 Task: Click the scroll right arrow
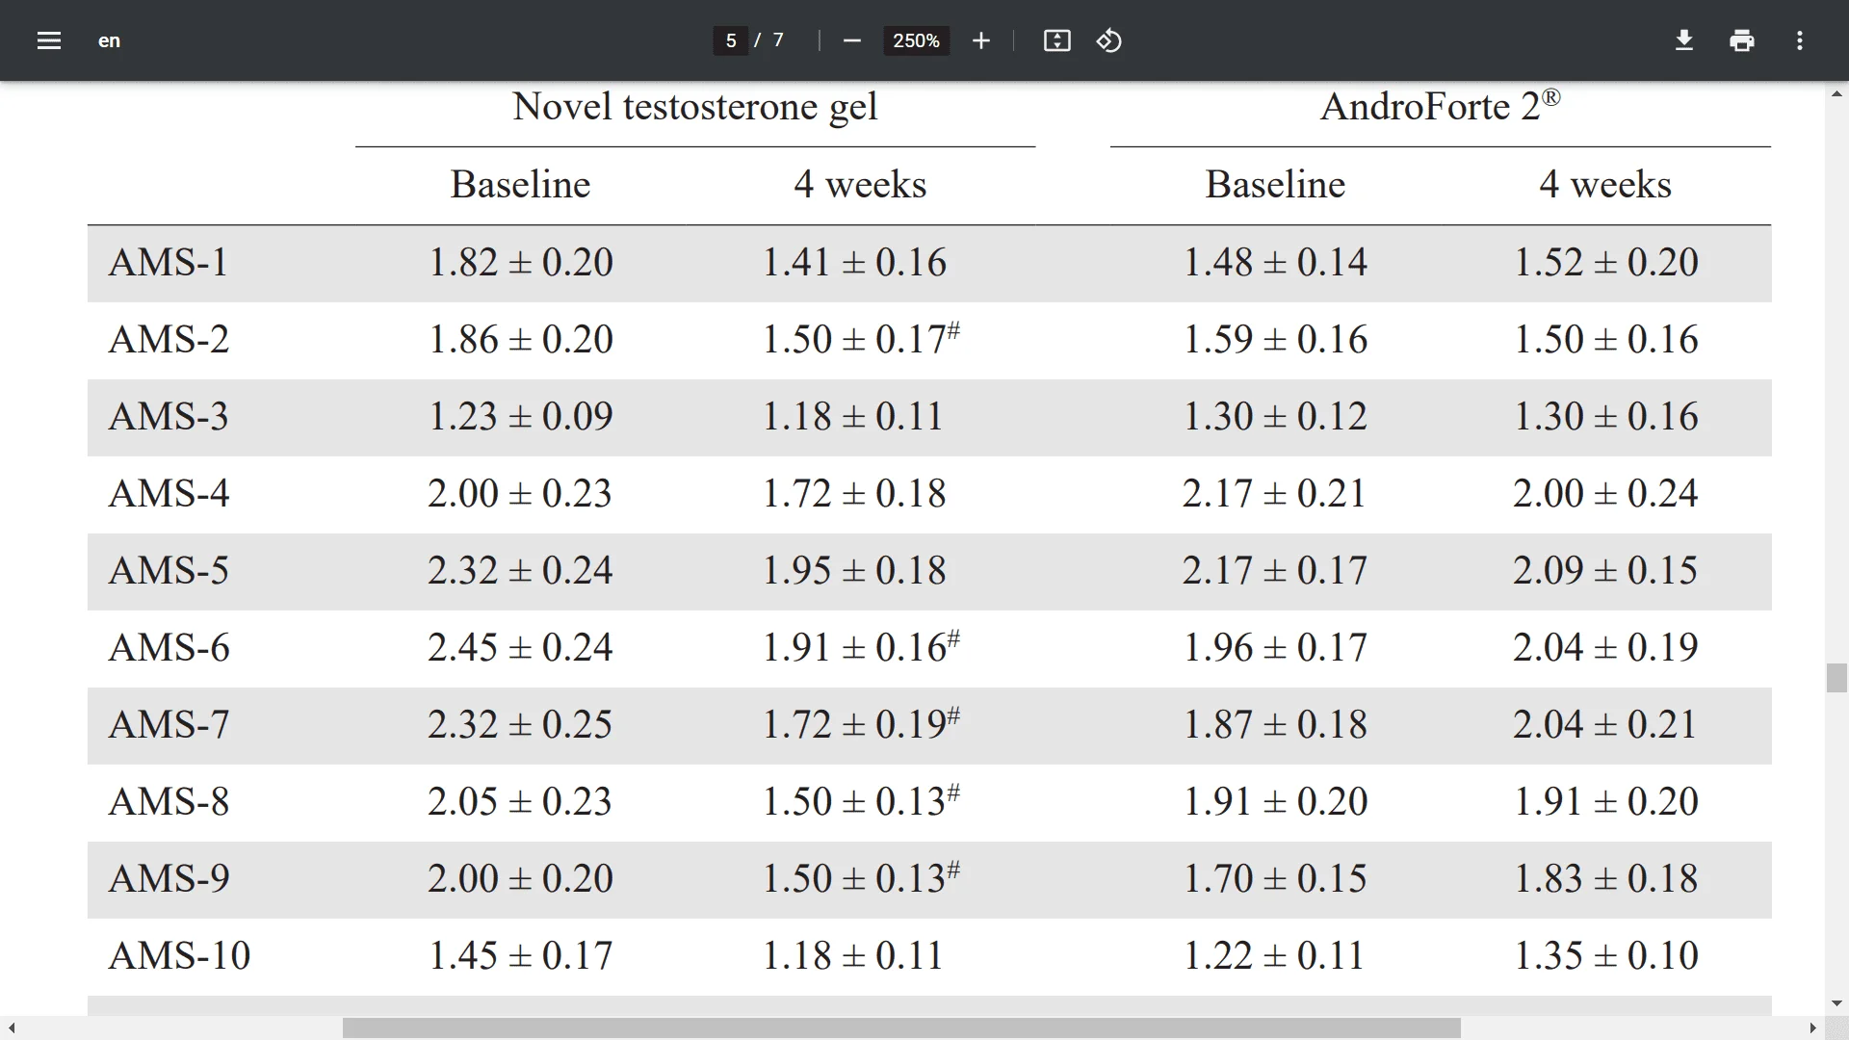(1813, 1028)
